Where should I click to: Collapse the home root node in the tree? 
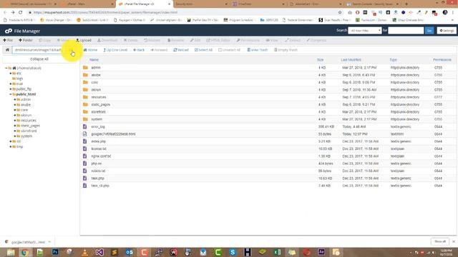click(6, 69)
